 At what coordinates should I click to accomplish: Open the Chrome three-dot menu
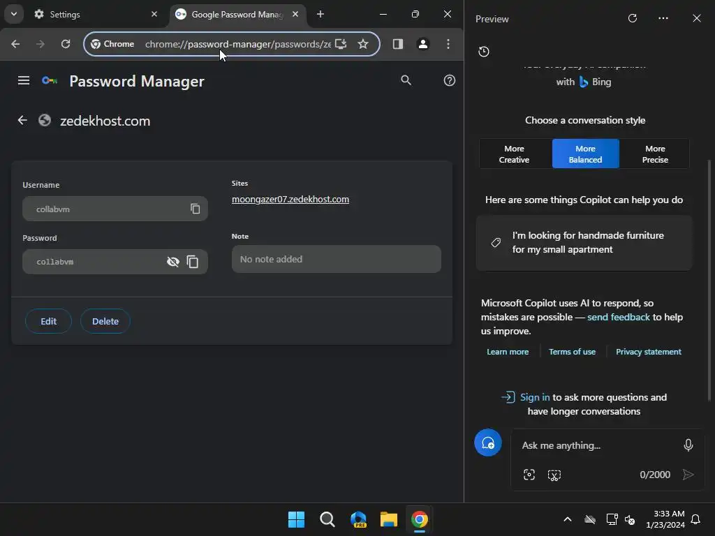pos(448,44)
